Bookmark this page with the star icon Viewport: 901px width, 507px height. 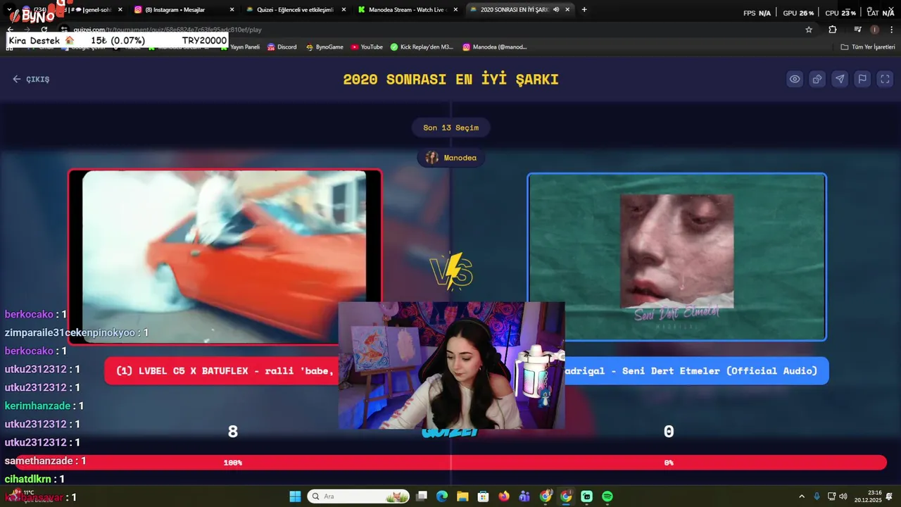point(809,30)
